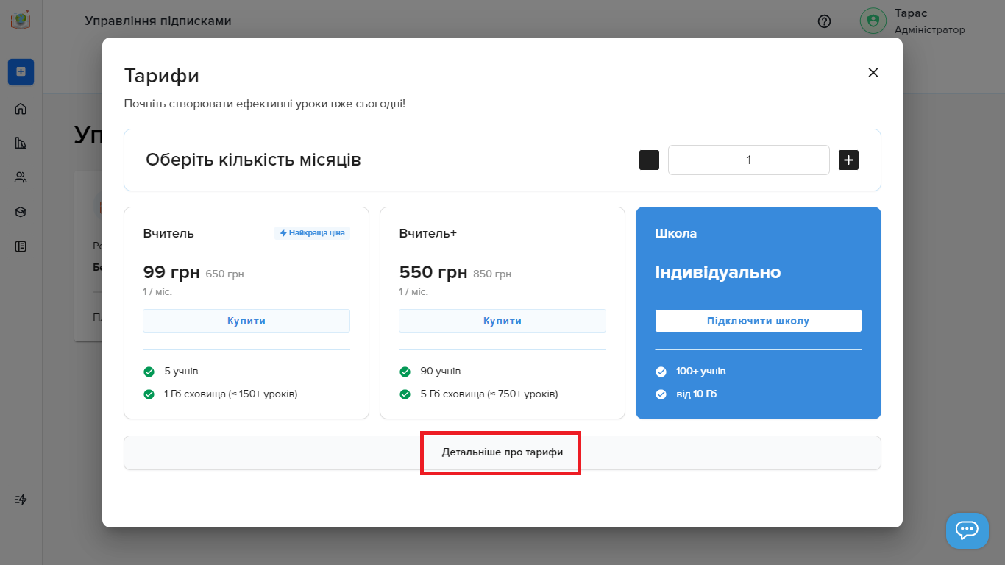This screenshot has height=565, width=1005.
Task: Open the Тарас administrator profile avatar
Action: 873,21
